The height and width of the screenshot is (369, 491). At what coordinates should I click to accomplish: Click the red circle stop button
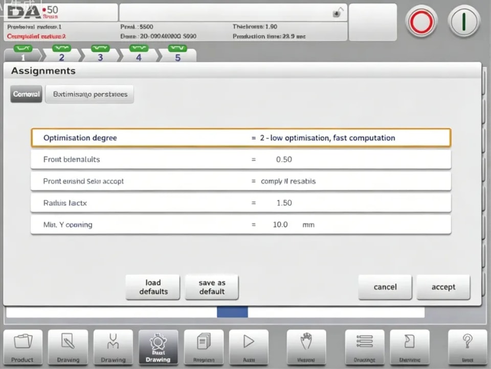pyautogui.click(x=421, y=22)
